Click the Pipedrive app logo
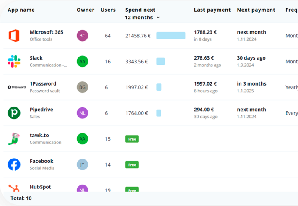298x206 pixels. 14,113
